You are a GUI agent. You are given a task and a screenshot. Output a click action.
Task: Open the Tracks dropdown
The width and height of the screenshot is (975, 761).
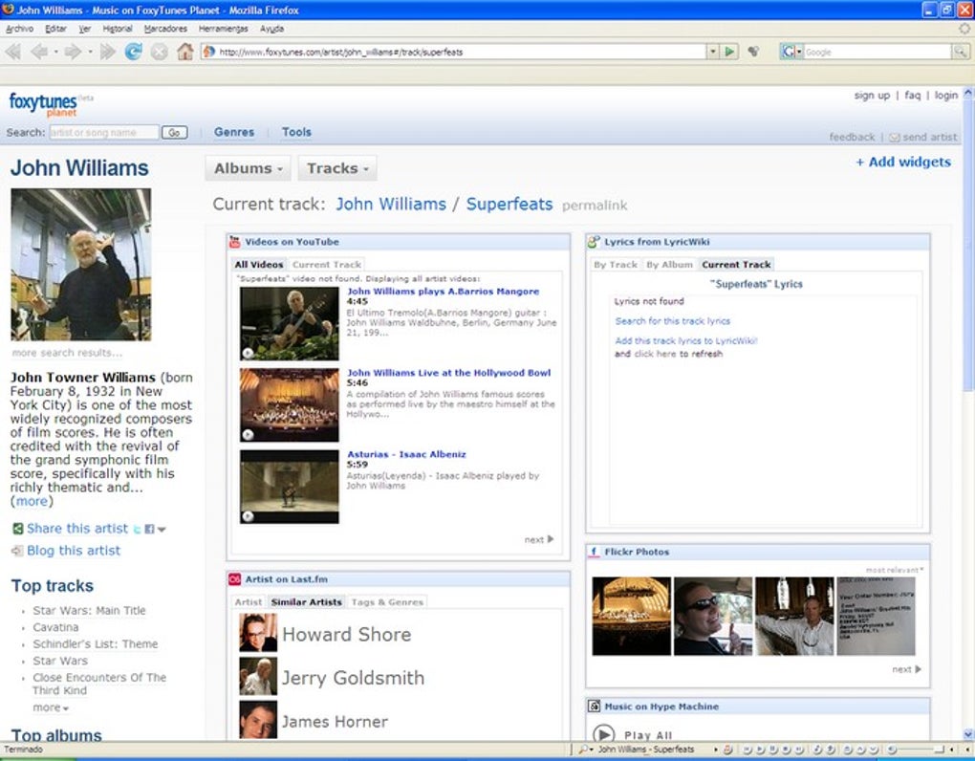337,168
